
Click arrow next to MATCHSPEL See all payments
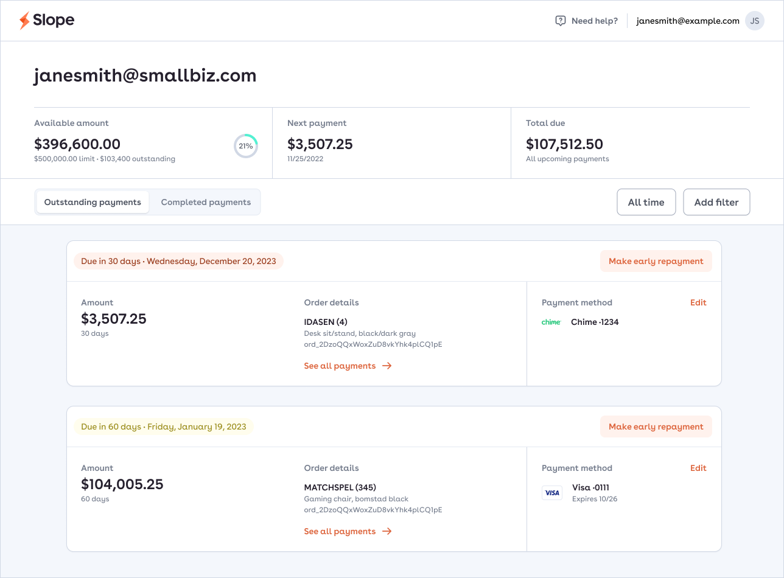pos(387,532)
